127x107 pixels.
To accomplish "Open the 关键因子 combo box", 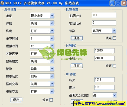I will [42, 54].
